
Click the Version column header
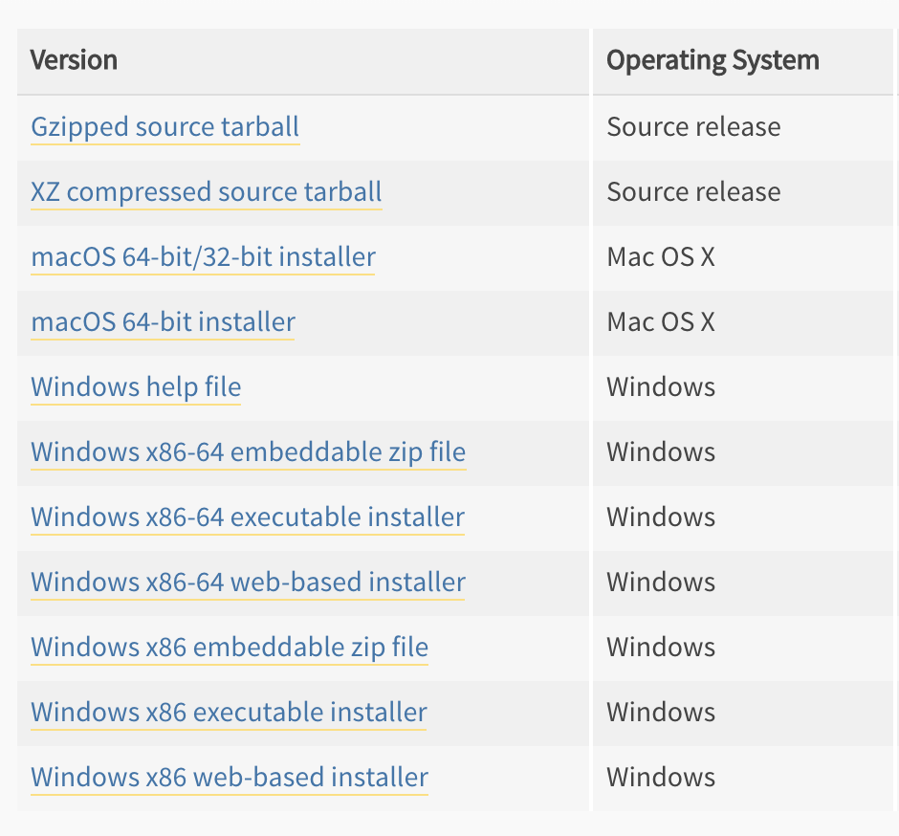coord(74,60)
